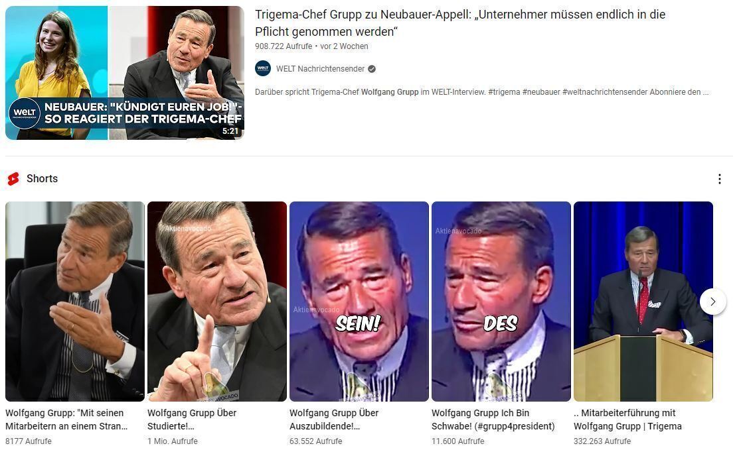Click the red Shorts logo icon

14,179
